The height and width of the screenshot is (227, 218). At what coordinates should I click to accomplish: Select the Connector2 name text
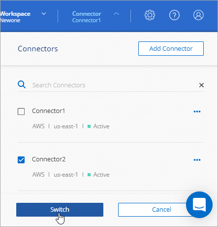[x=49, y=159]
